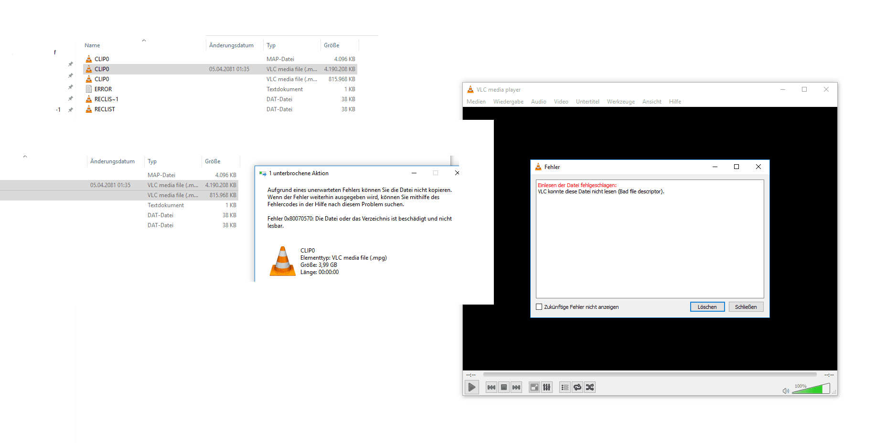Open the Audio menu
Image resolution: width=875 pixels, height=443 pixels.
[x=539, y=102]
